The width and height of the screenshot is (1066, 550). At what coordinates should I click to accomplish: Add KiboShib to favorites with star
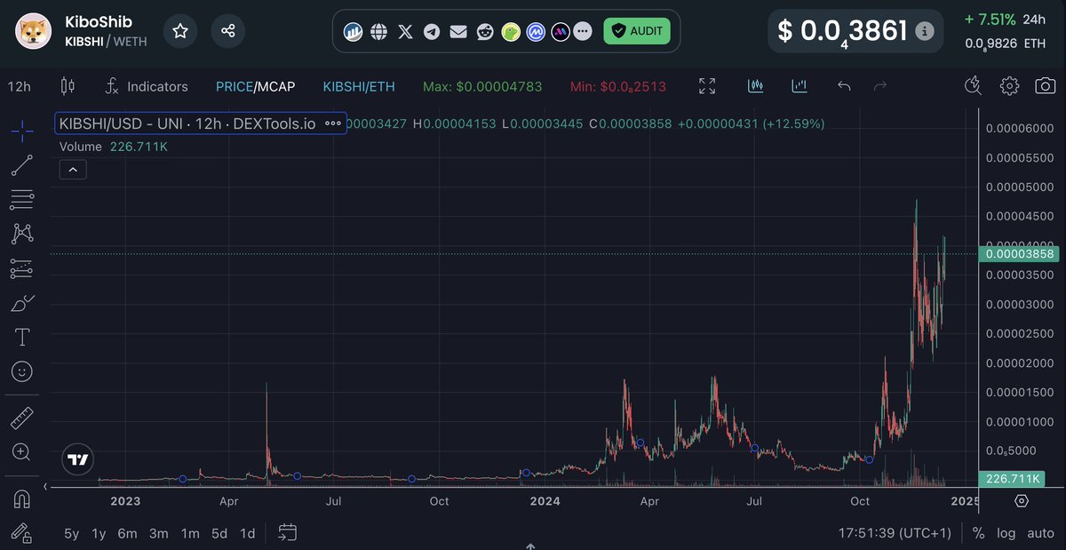[x=180, y=31]
